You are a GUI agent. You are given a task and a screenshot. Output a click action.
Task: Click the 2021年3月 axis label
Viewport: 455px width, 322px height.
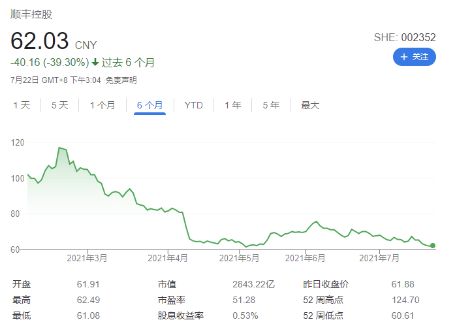pos(87,258)
